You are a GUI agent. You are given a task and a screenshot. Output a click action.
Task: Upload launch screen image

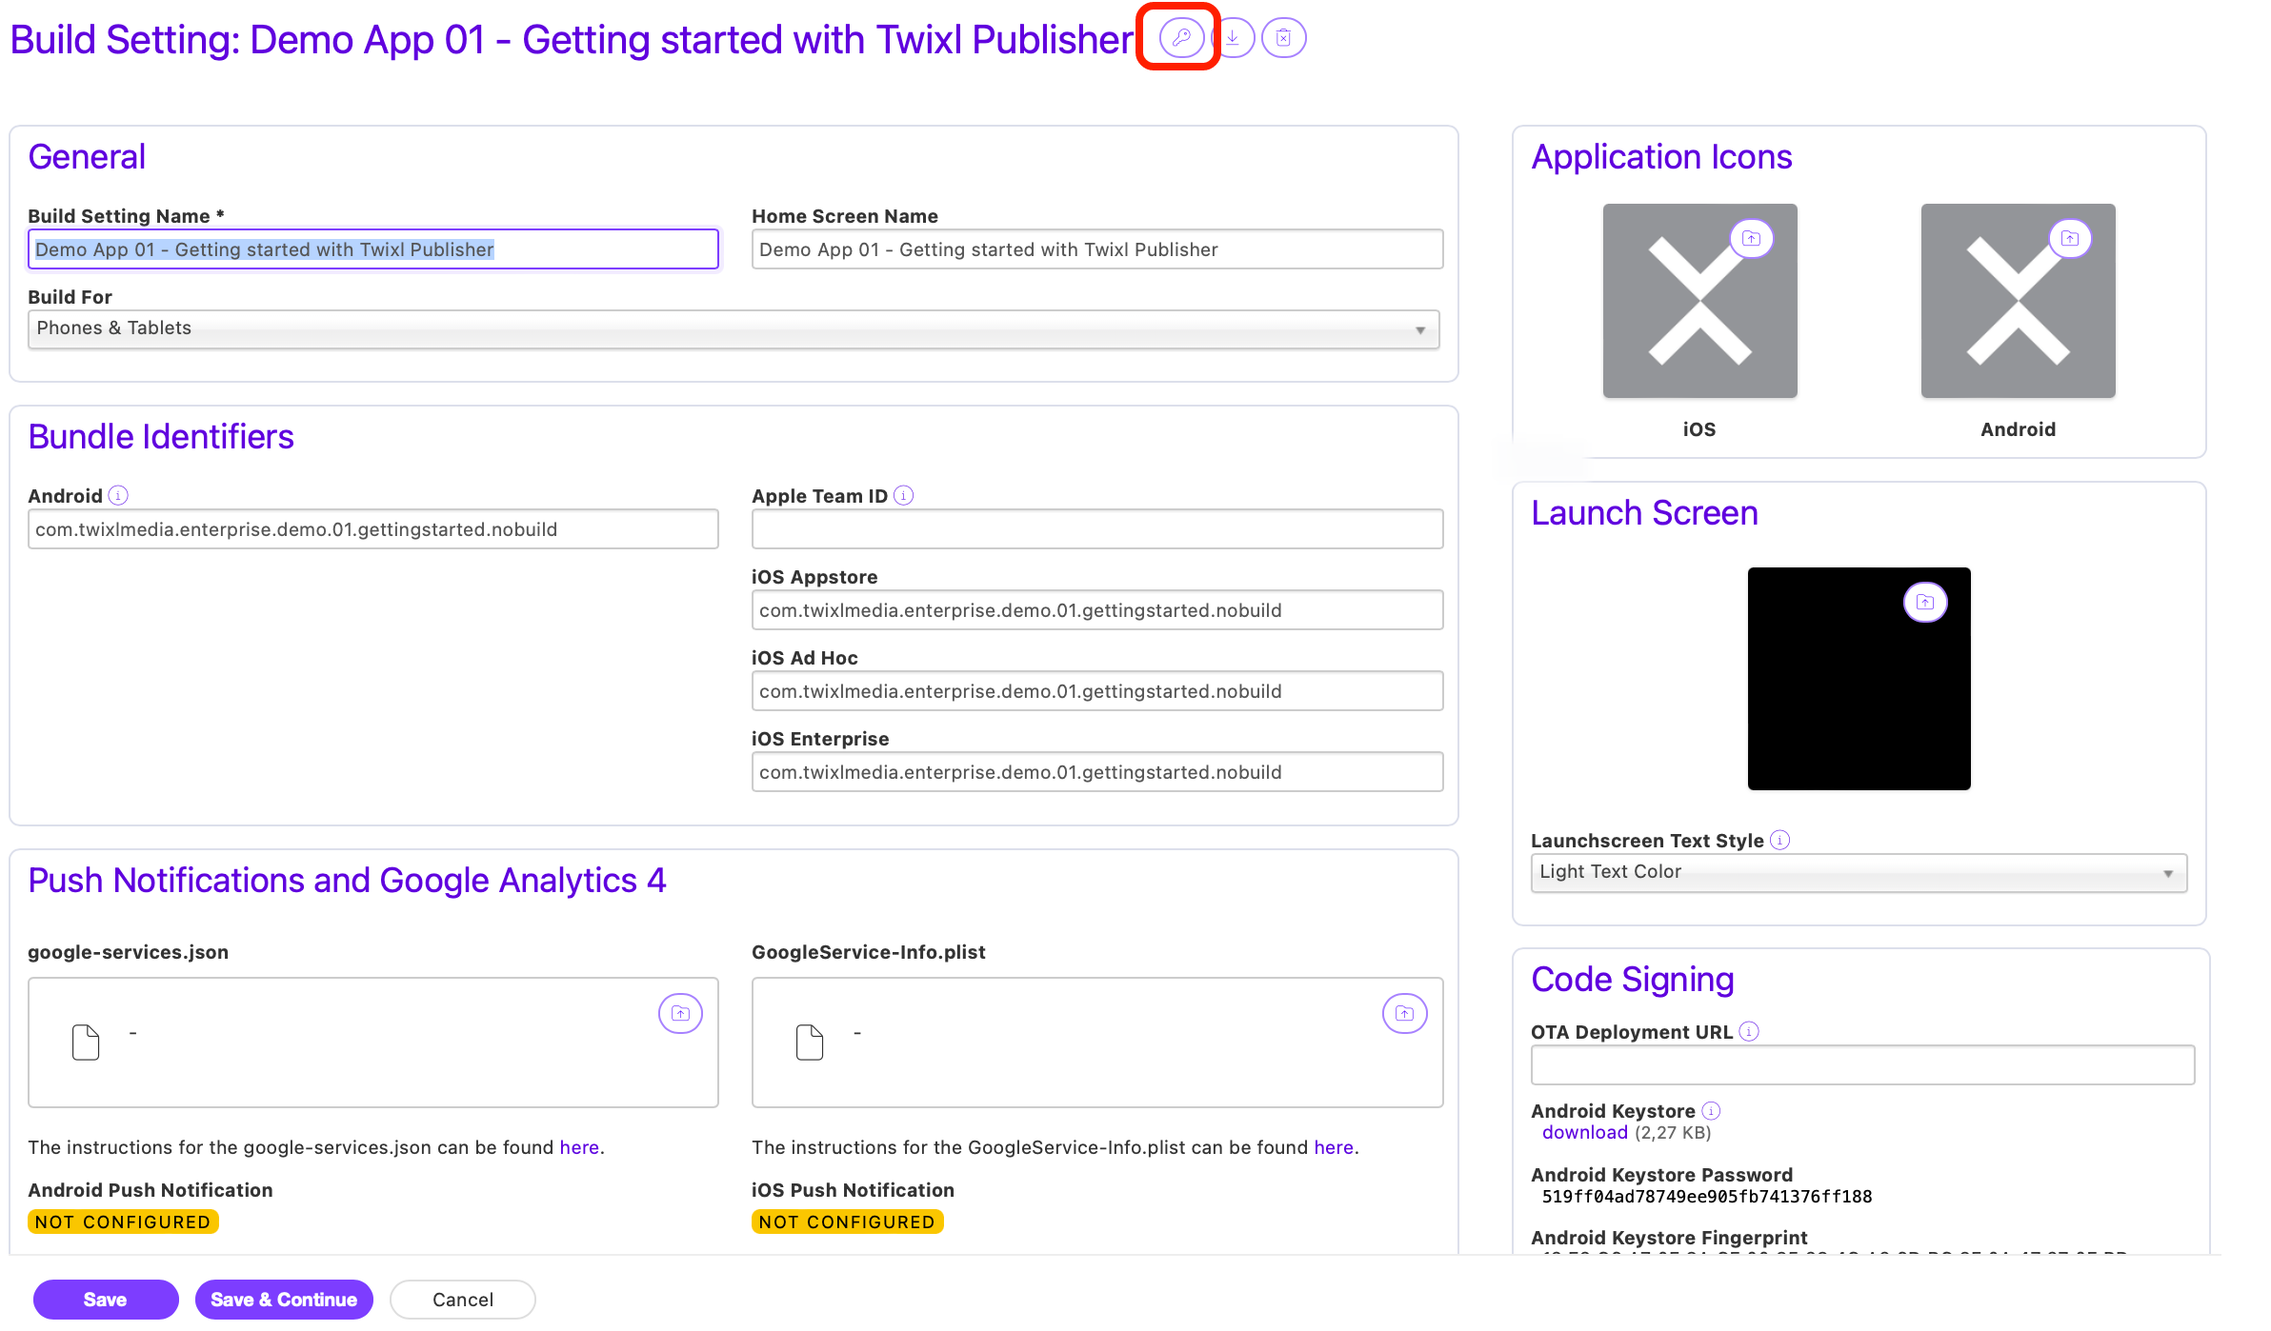point(1925,602)
